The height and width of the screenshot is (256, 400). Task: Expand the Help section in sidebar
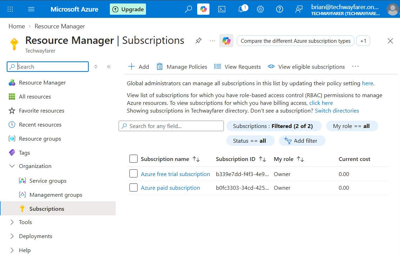click(12, 250)
